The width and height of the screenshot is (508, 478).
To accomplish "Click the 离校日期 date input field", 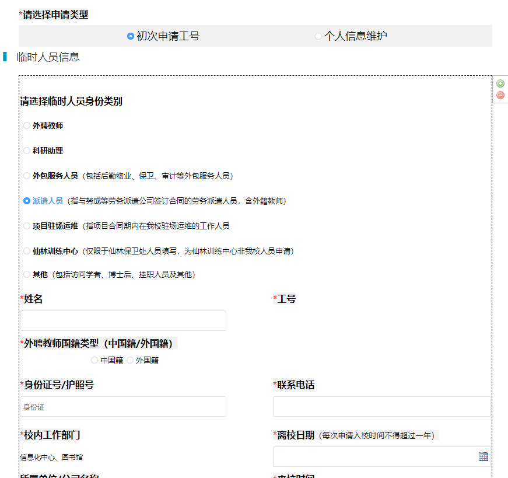I will [374, 456].
